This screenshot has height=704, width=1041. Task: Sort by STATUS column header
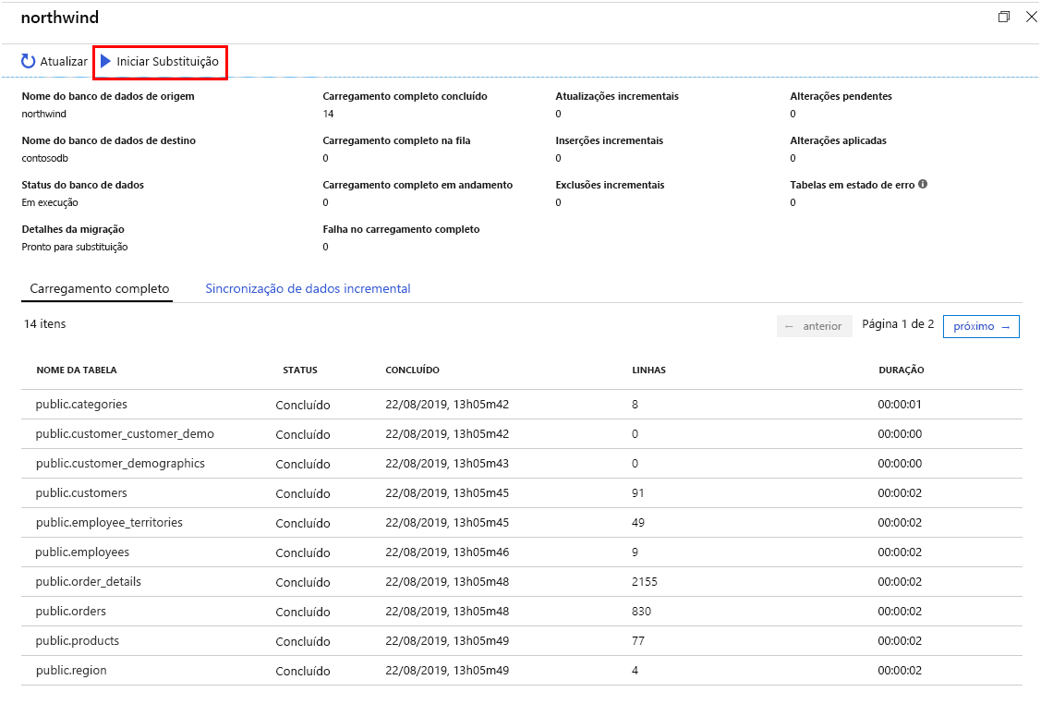click(x=300, y=370)
